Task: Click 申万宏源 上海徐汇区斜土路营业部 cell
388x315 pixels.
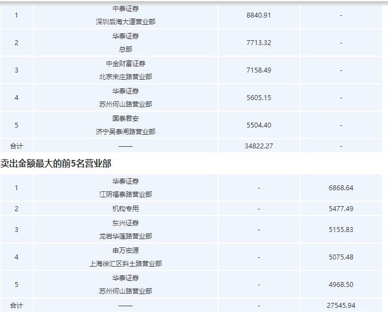Action: click(126, 257)
